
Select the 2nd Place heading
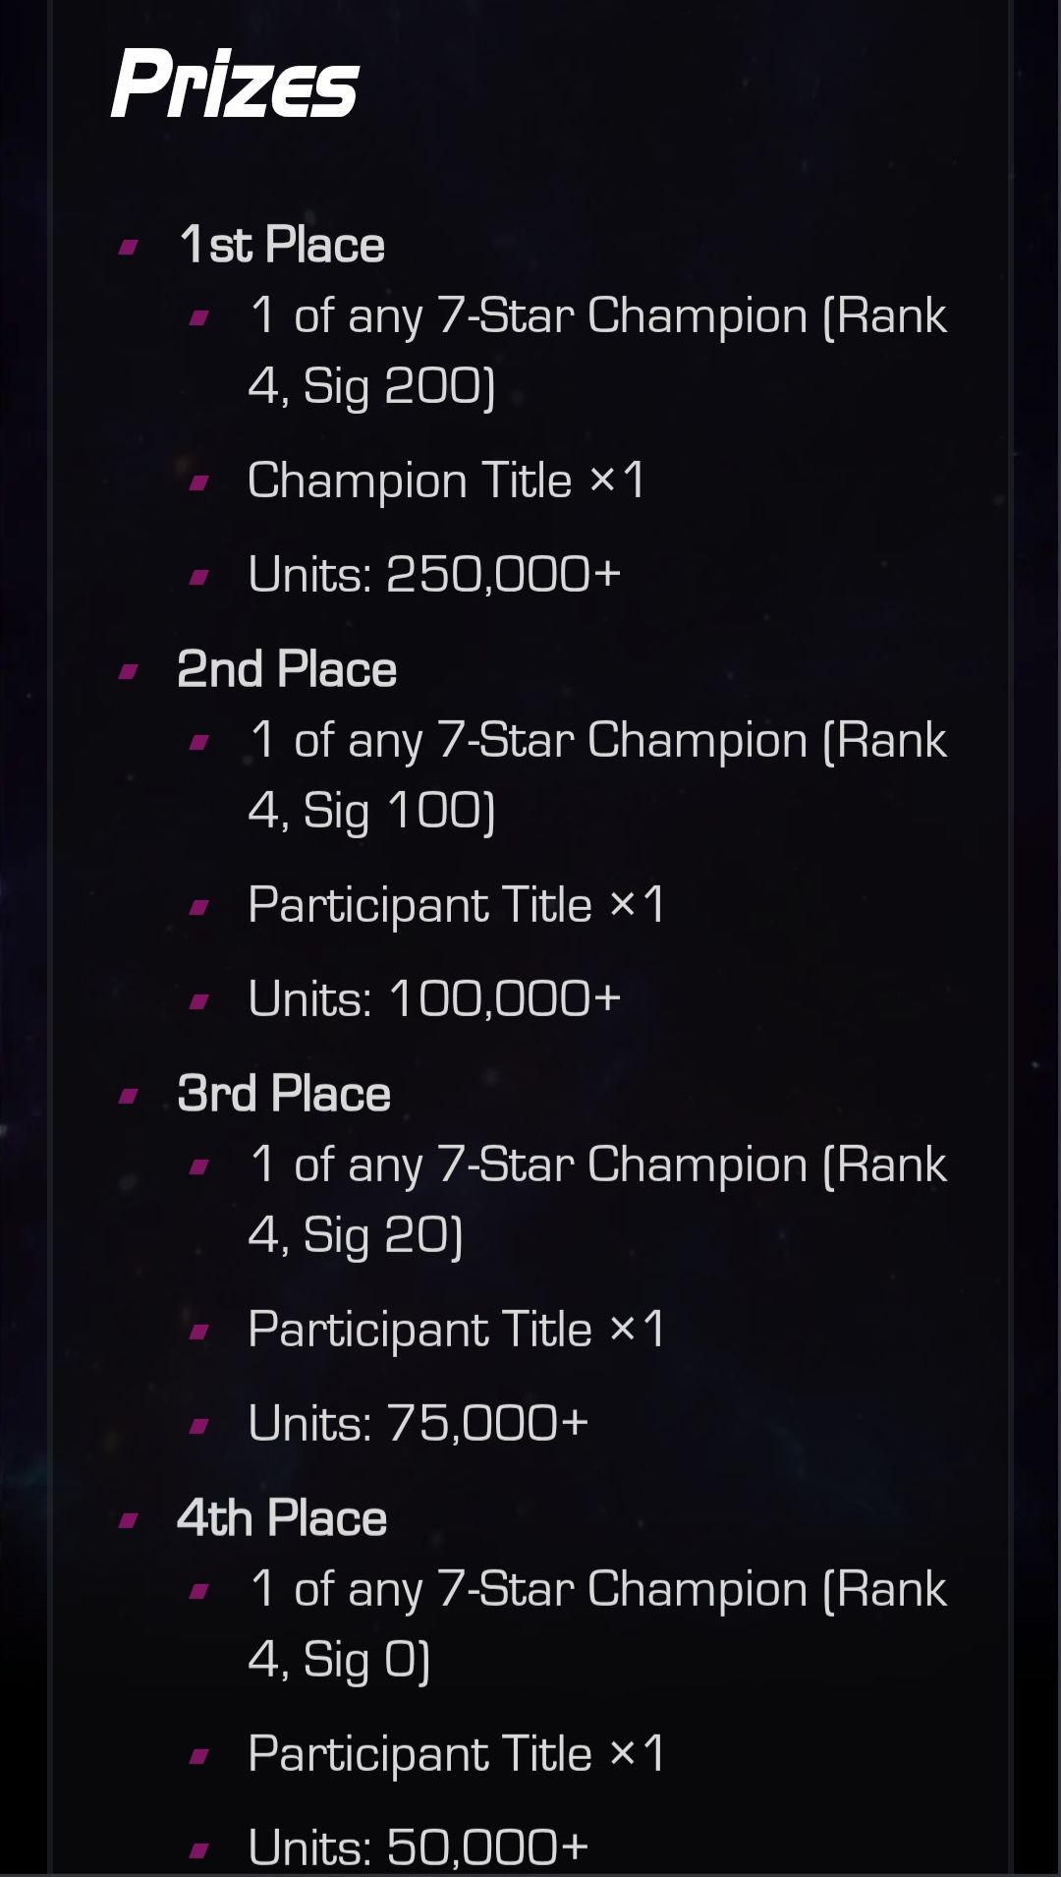pos(287,669)
